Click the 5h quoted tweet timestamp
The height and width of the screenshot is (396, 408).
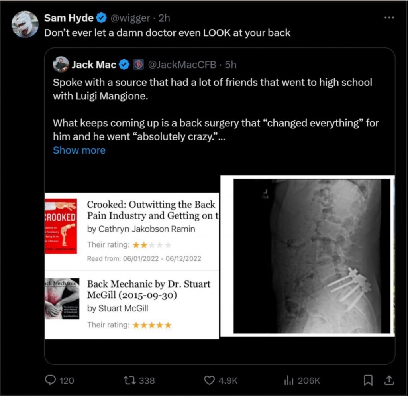click(x=231, y=65)
